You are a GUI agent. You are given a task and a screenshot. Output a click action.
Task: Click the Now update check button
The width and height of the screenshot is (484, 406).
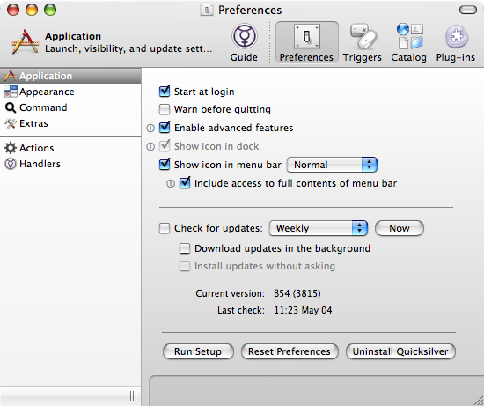pos(400,228)
